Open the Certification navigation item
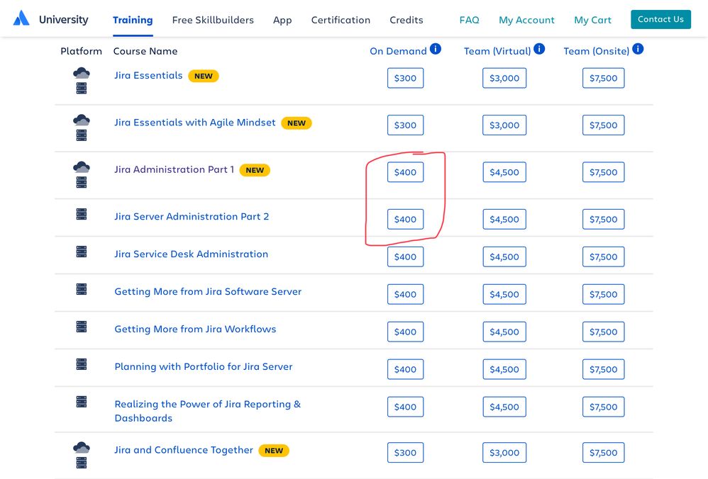708x479 pixels. pyautogui.click(x=341, y=20)
